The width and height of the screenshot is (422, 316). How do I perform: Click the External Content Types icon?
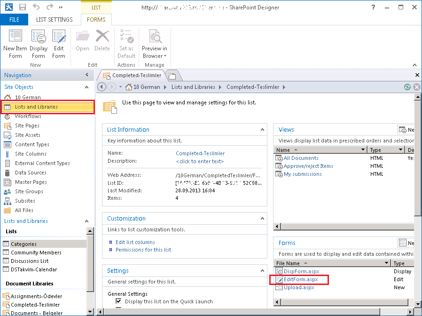point(8,163)
